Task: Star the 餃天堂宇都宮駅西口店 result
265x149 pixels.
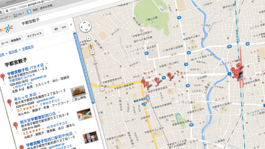Action: pyautogui.click(x=18, y=133)
